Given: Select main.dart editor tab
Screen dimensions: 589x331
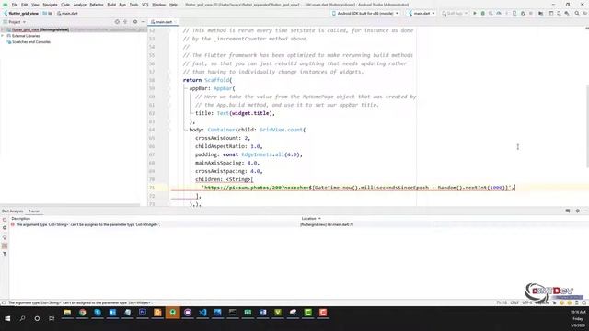Looking at the screenshot, I should [x=164, y=22].
